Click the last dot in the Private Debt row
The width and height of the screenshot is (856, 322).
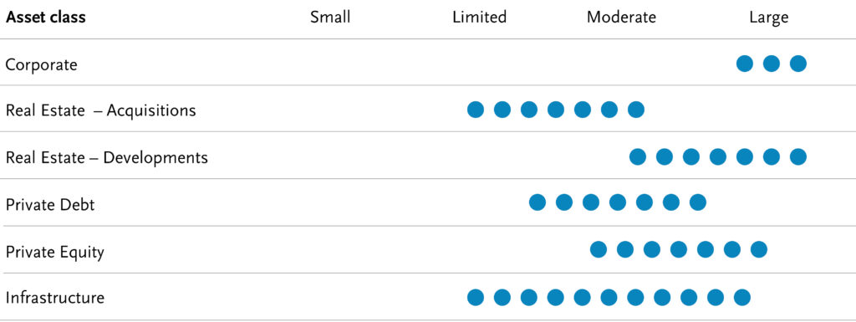(698, 202)
